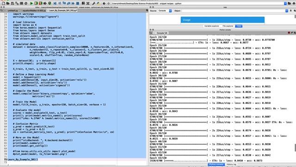Screen dimensions: 296x167
Task: Open the File explorer tab
Action: 228,26
